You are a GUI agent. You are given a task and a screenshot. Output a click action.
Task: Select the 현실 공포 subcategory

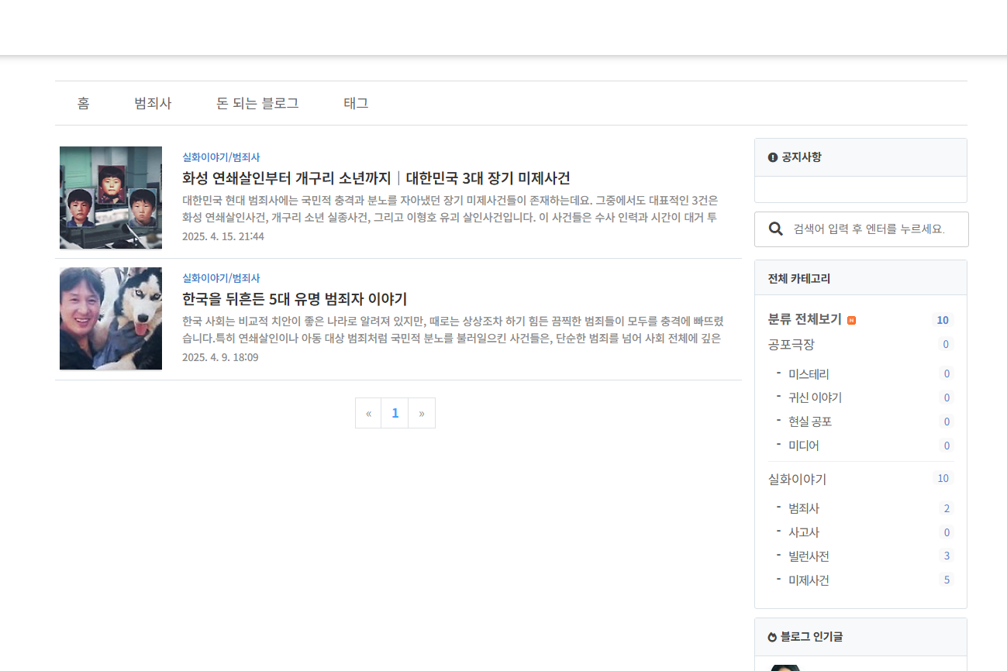pos(810,422)
